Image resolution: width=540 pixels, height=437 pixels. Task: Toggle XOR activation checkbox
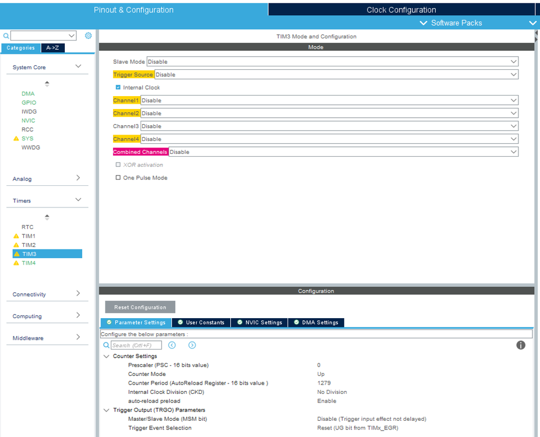pyautogui.click(x=118, y=165)
